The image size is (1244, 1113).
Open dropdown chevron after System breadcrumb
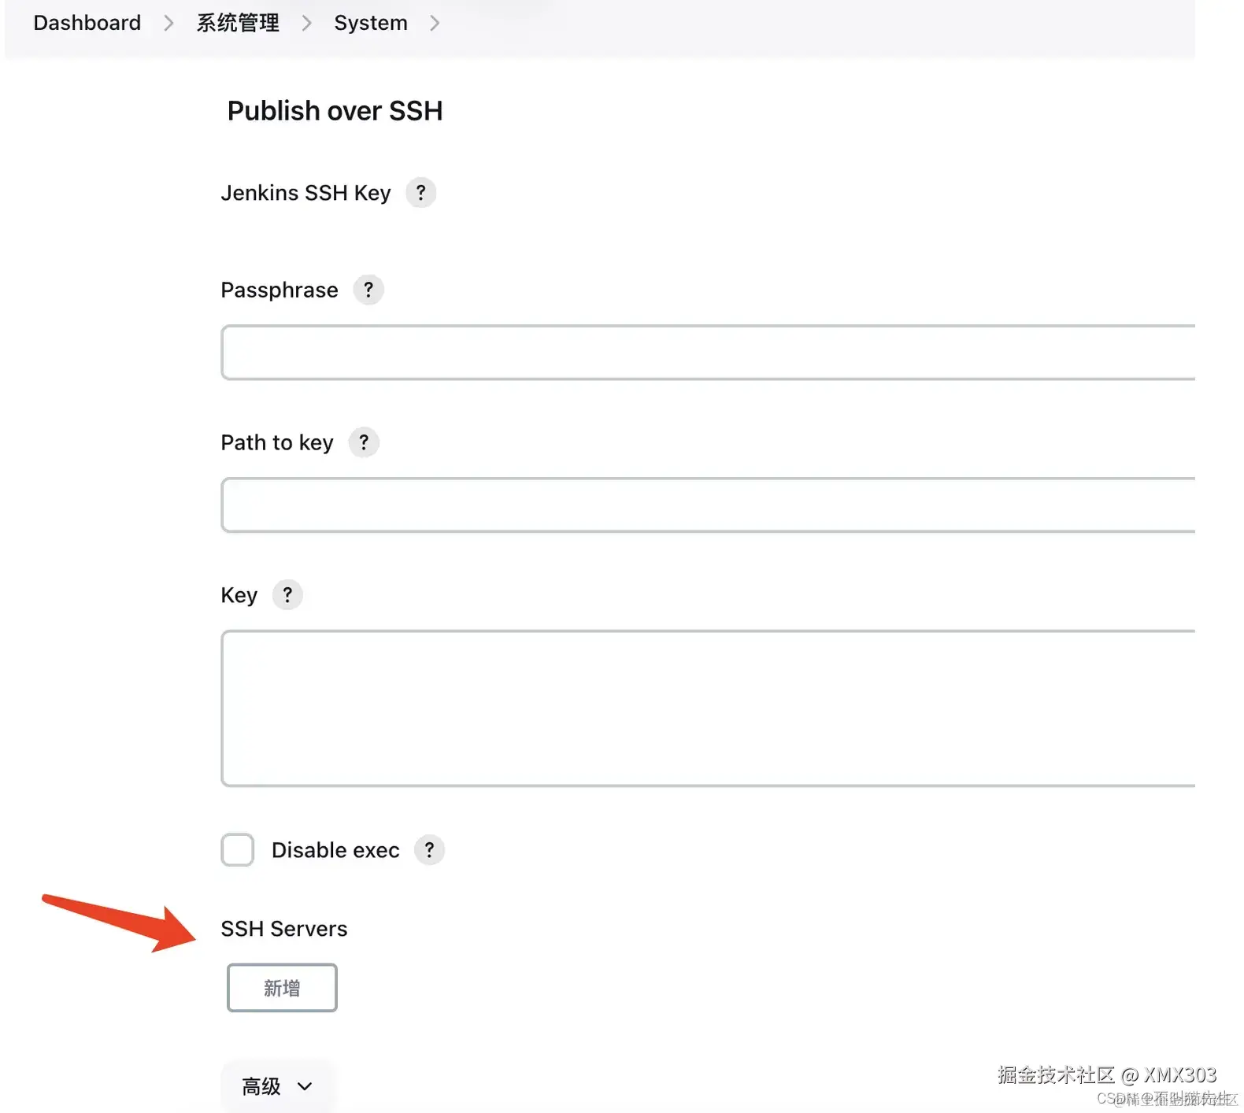pyautogui.click(x=435, y=24)
